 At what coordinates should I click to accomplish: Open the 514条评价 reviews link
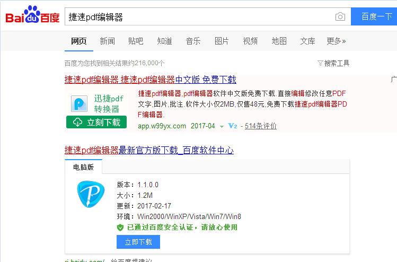[261, 126]
